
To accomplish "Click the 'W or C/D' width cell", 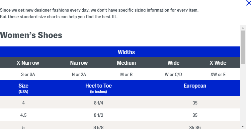I will click(x=173, y=74).
